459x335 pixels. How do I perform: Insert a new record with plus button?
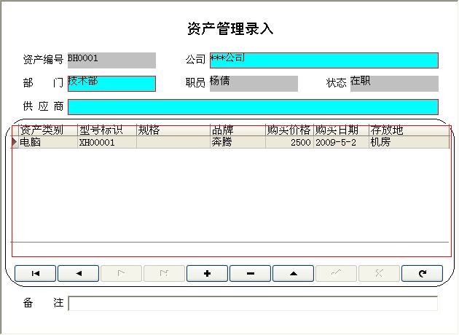pyautogui.click(x=208, y=274)
